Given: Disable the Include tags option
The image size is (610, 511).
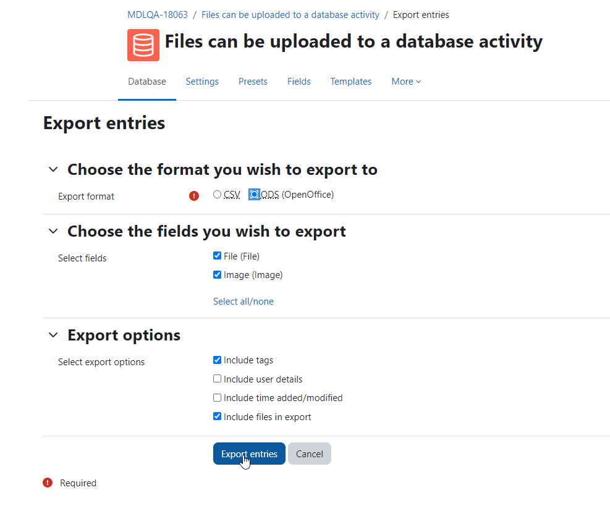Looking at the screenshot, I should point(217,360).
